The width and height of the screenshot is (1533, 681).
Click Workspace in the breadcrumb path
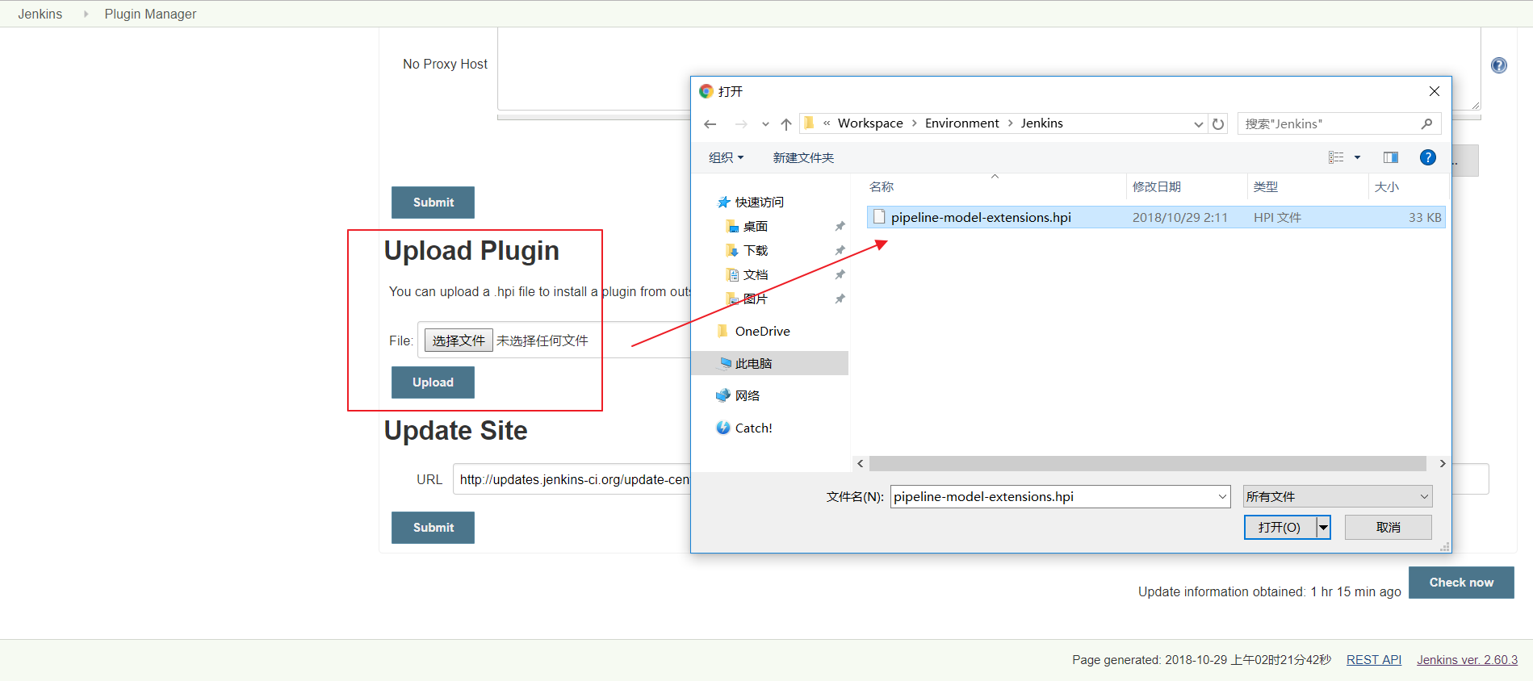[x=870, y=123]
